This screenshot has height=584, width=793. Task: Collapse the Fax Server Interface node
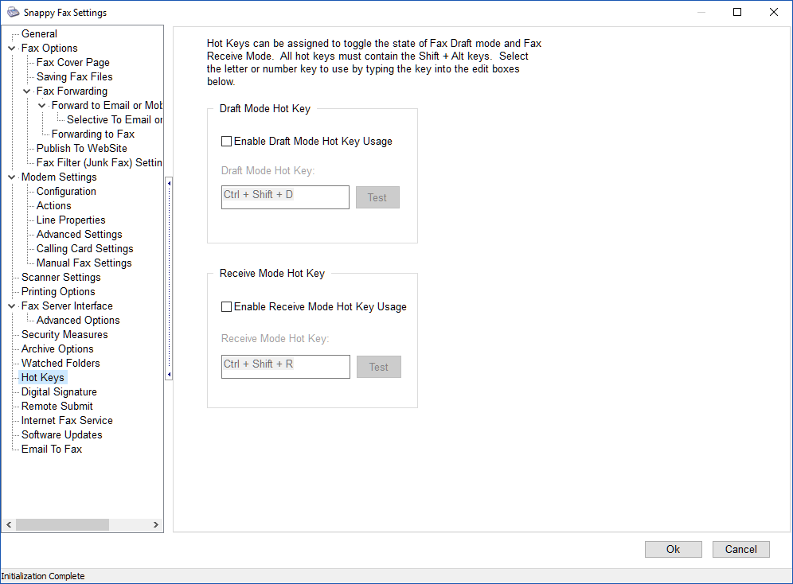pos(11,306)
